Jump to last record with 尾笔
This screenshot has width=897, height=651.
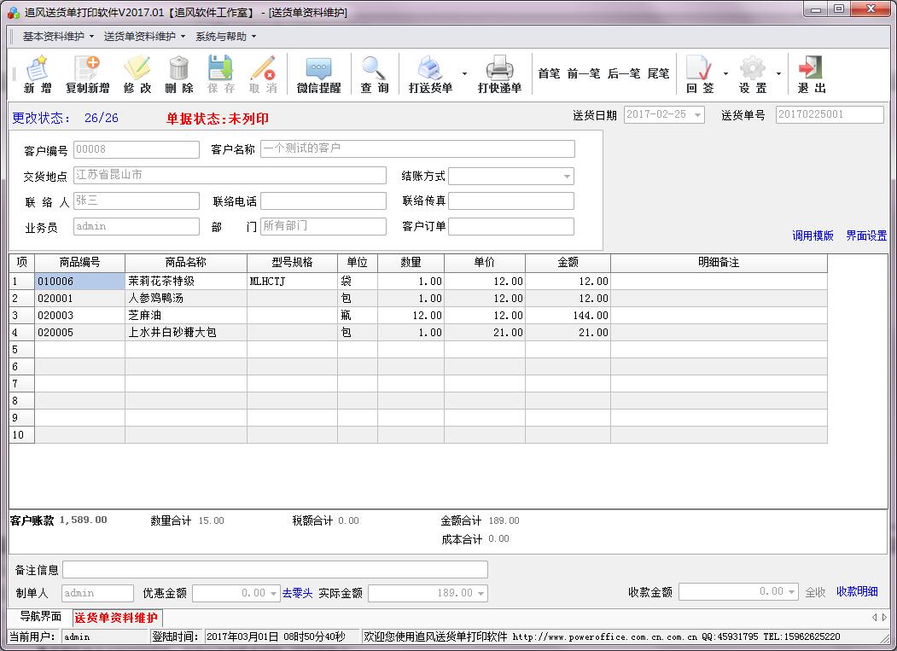coord(658,73)
